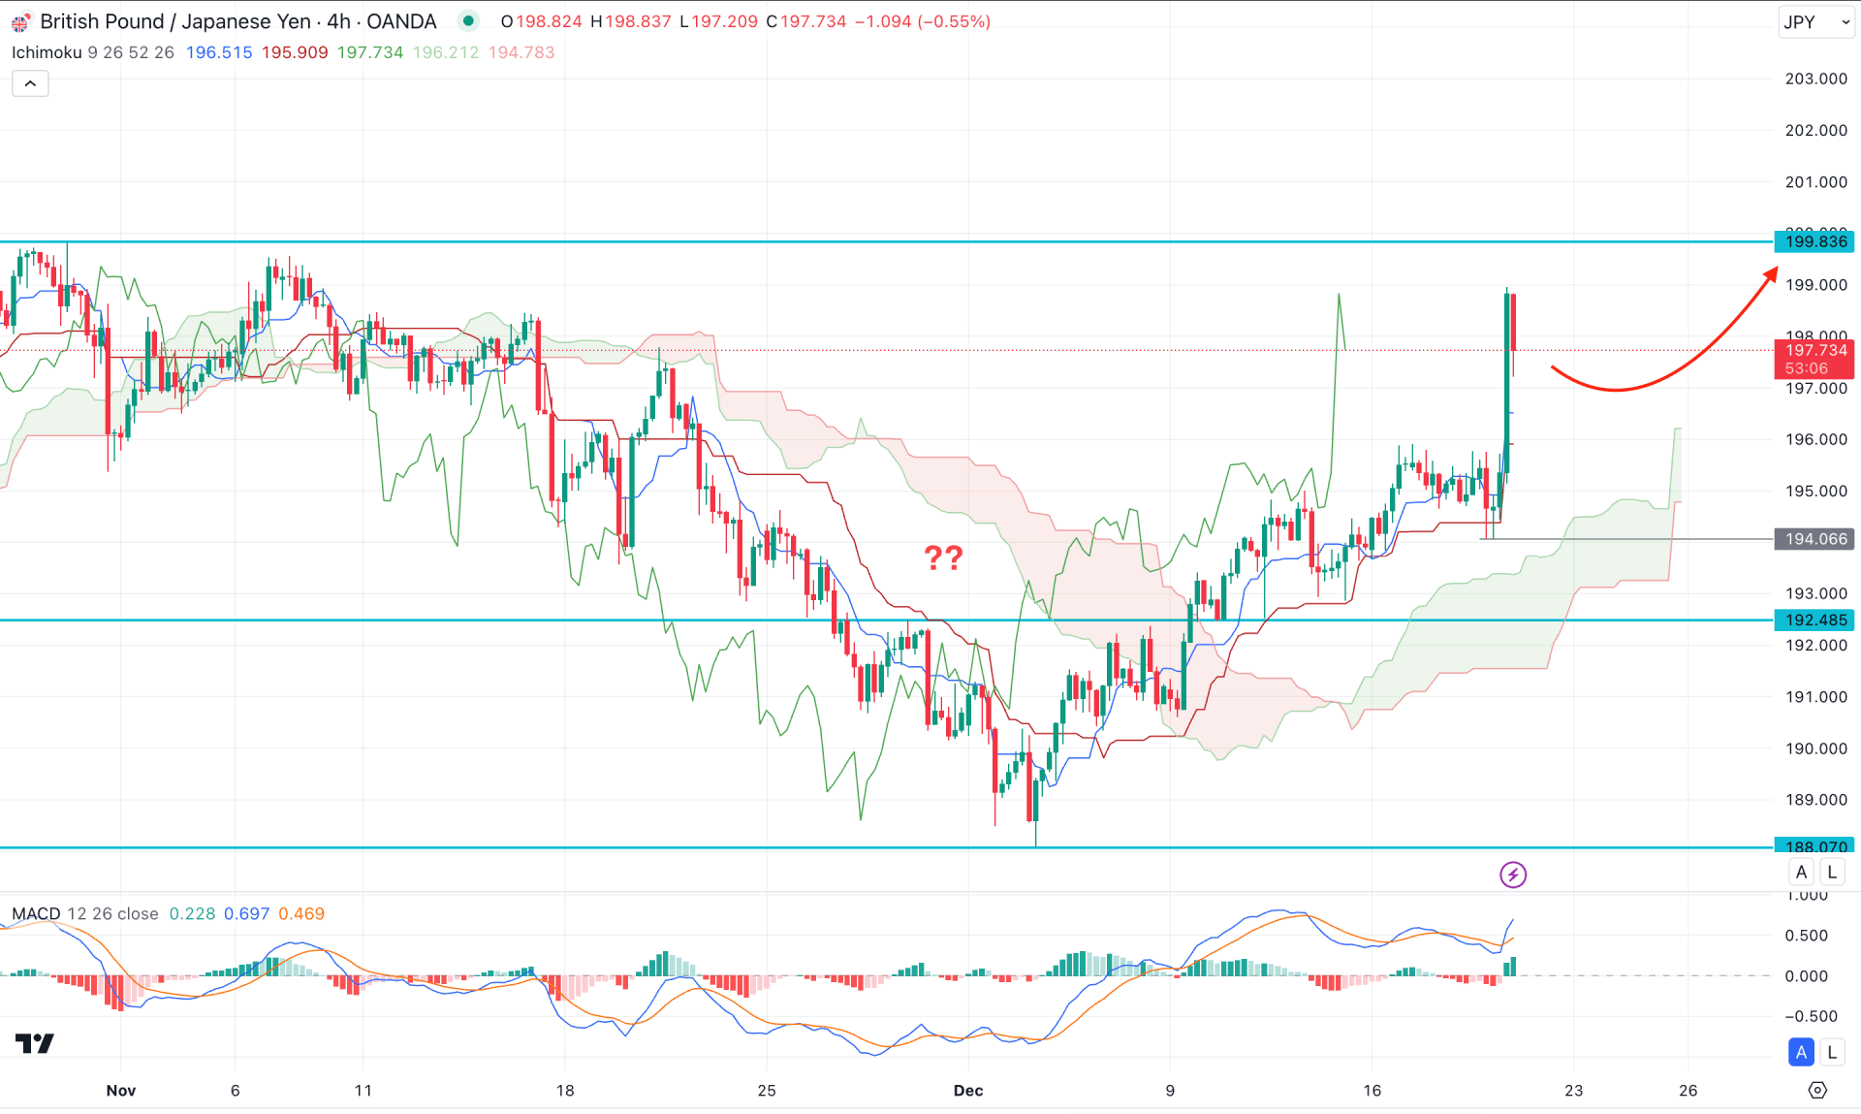Viewport: 1861px width, 1114px height.
Task: Click the 192.485 horizontal line price label
Action: tap(1815, 620)
